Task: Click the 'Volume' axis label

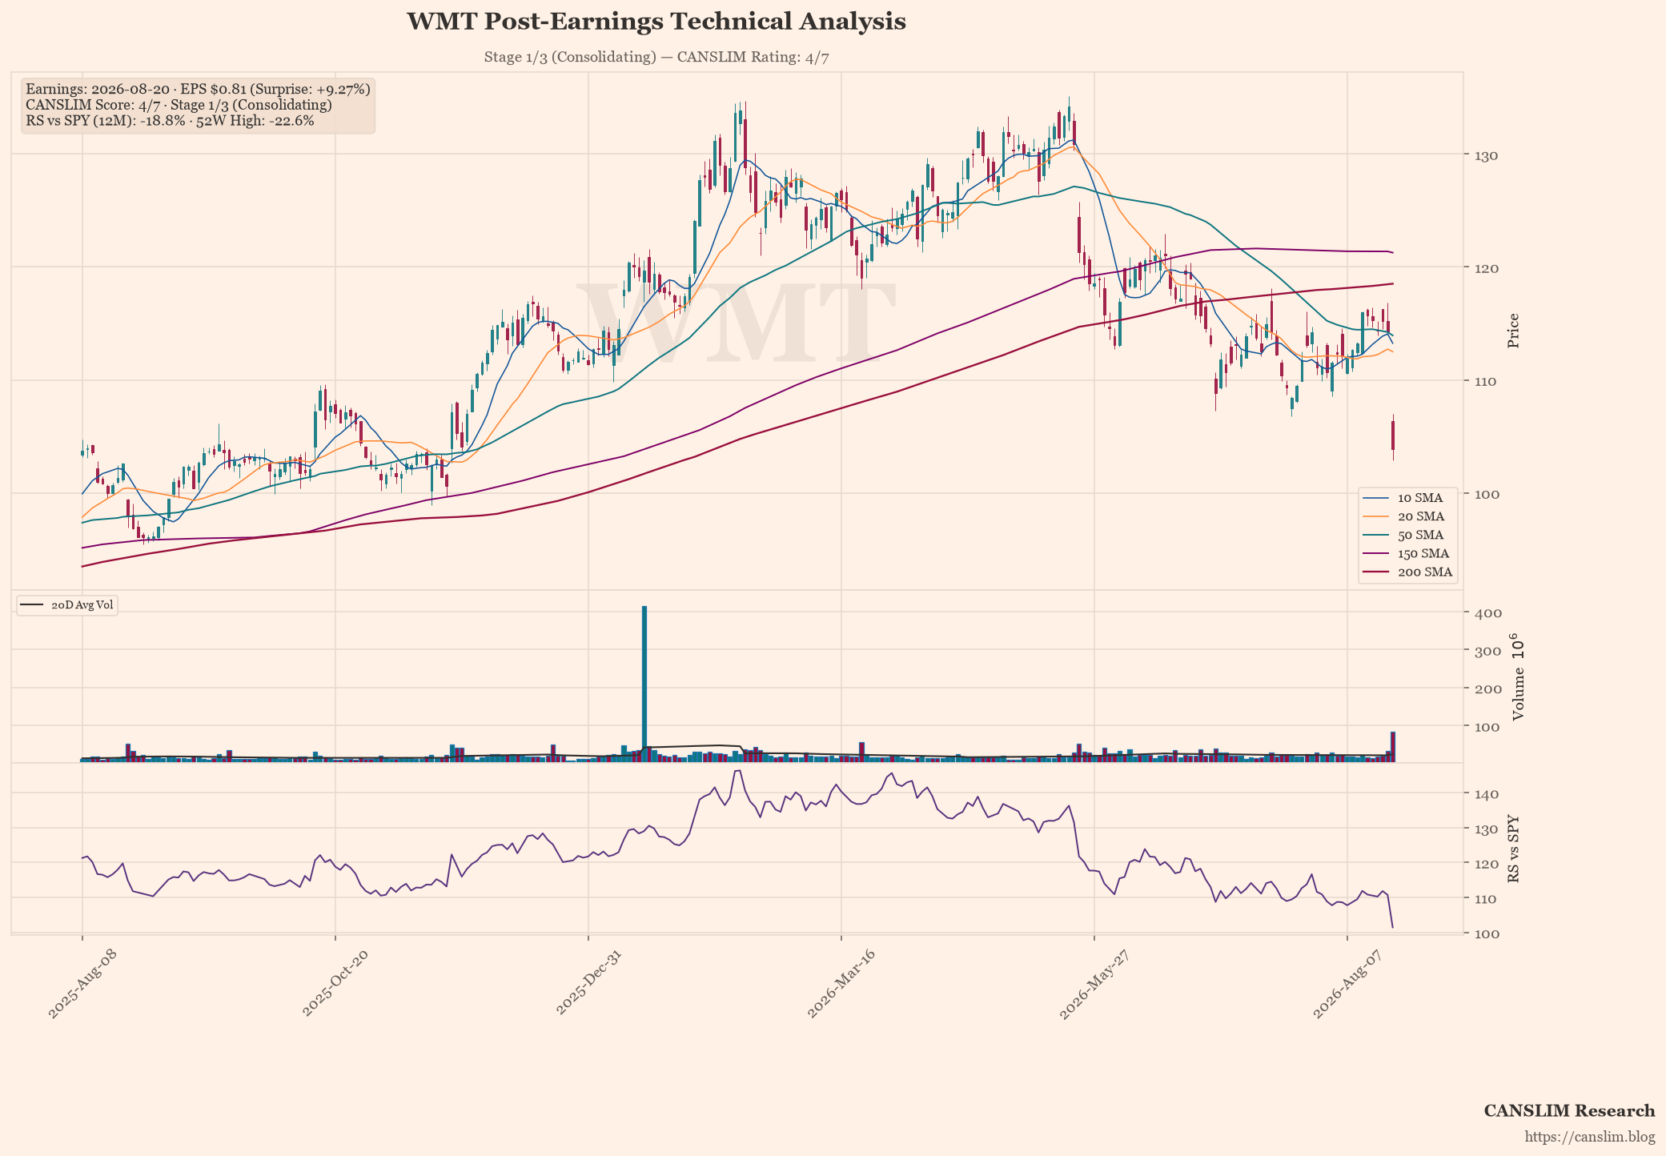Action: tap(1517, 677)
